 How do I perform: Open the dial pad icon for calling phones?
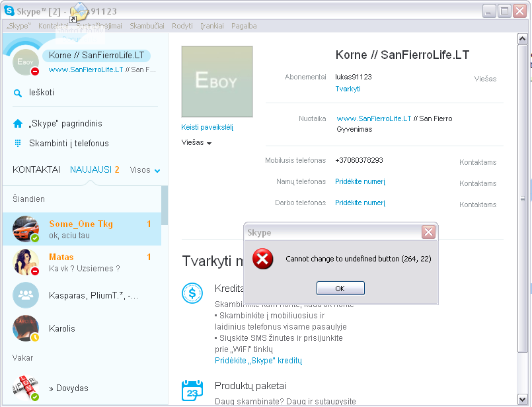tap(18, 143)
